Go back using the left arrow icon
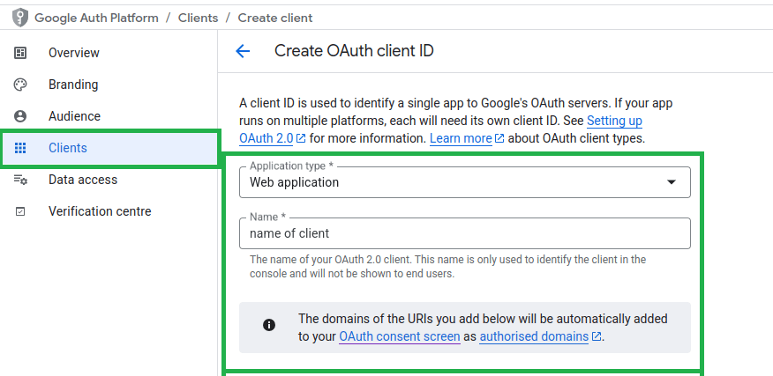The height and width of the screenshot is (376, 773). coord(243,51)
